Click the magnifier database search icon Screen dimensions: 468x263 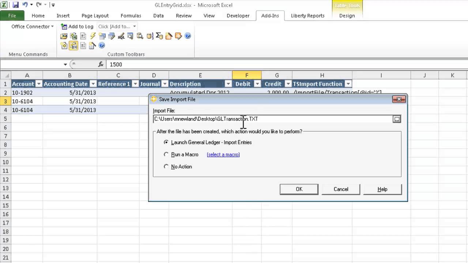[x=140, y=36]
